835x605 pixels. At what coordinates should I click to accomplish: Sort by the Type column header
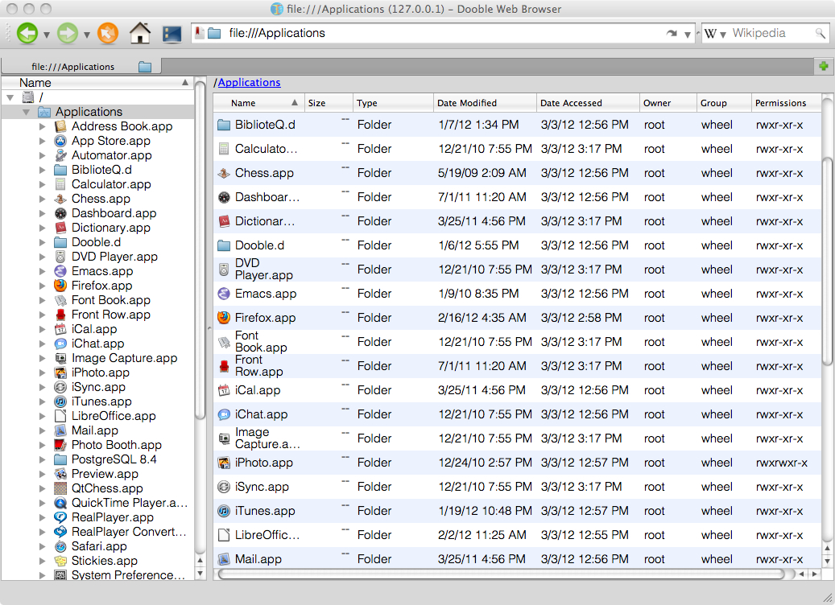pyautogui.click(x=393, y=103)
